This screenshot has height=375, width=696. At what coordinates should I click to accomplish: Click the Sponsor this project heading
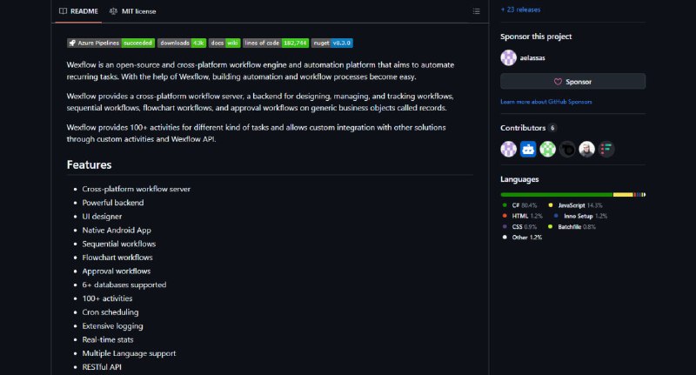tap(536, 37)
